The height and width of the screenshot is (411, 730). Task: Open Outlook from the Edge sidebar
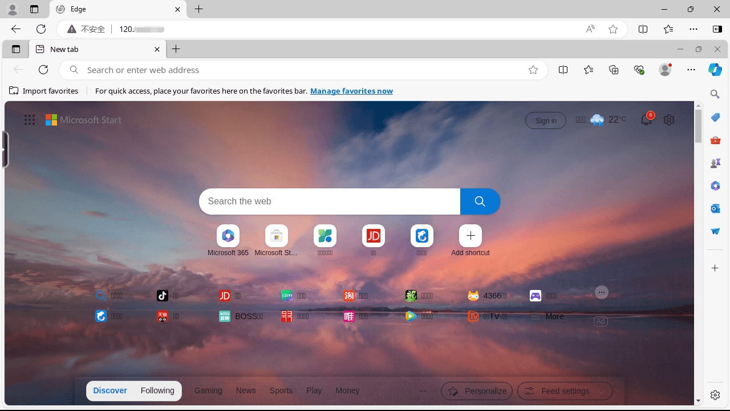pyautogui.click(x=715, y=208)
